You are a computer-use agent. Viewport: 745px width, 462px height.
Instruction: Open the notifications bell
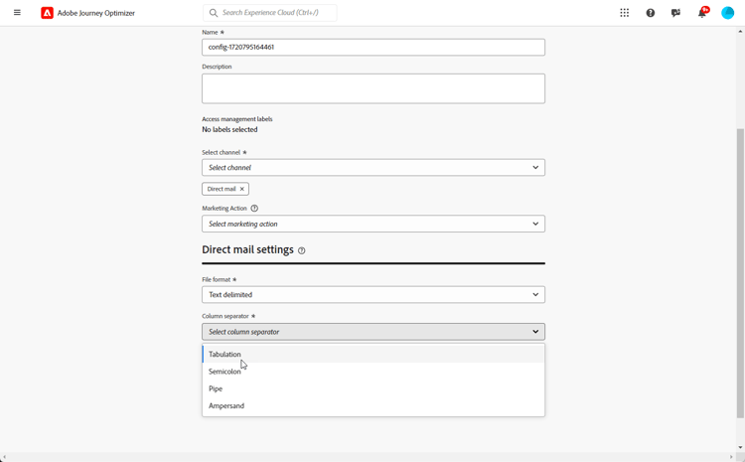[701, 13]
